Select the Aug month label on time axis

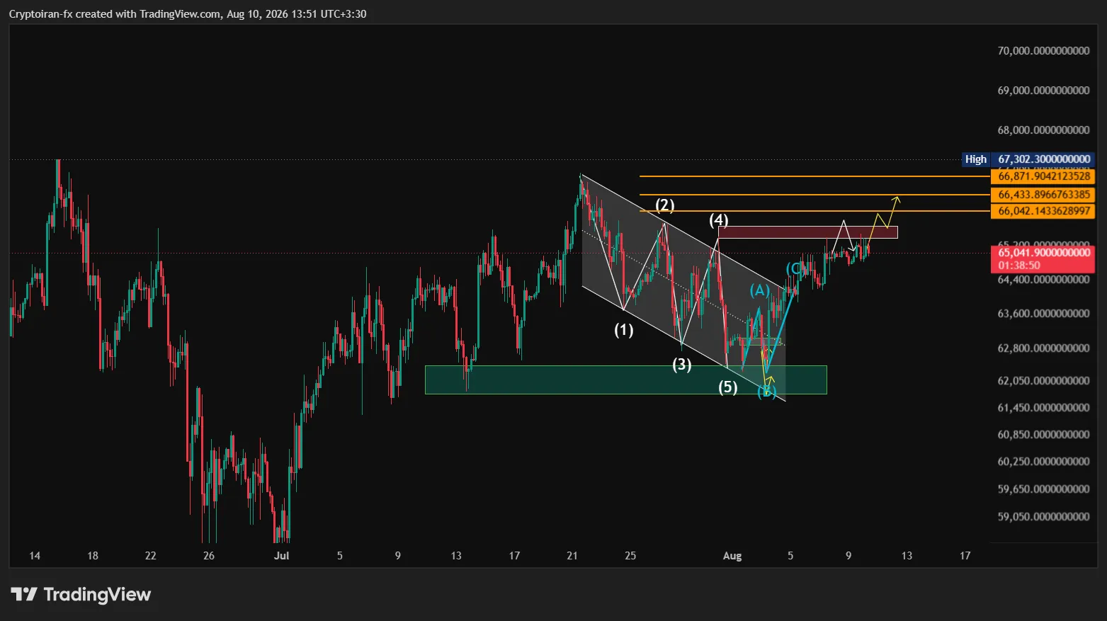coord(732,556)
